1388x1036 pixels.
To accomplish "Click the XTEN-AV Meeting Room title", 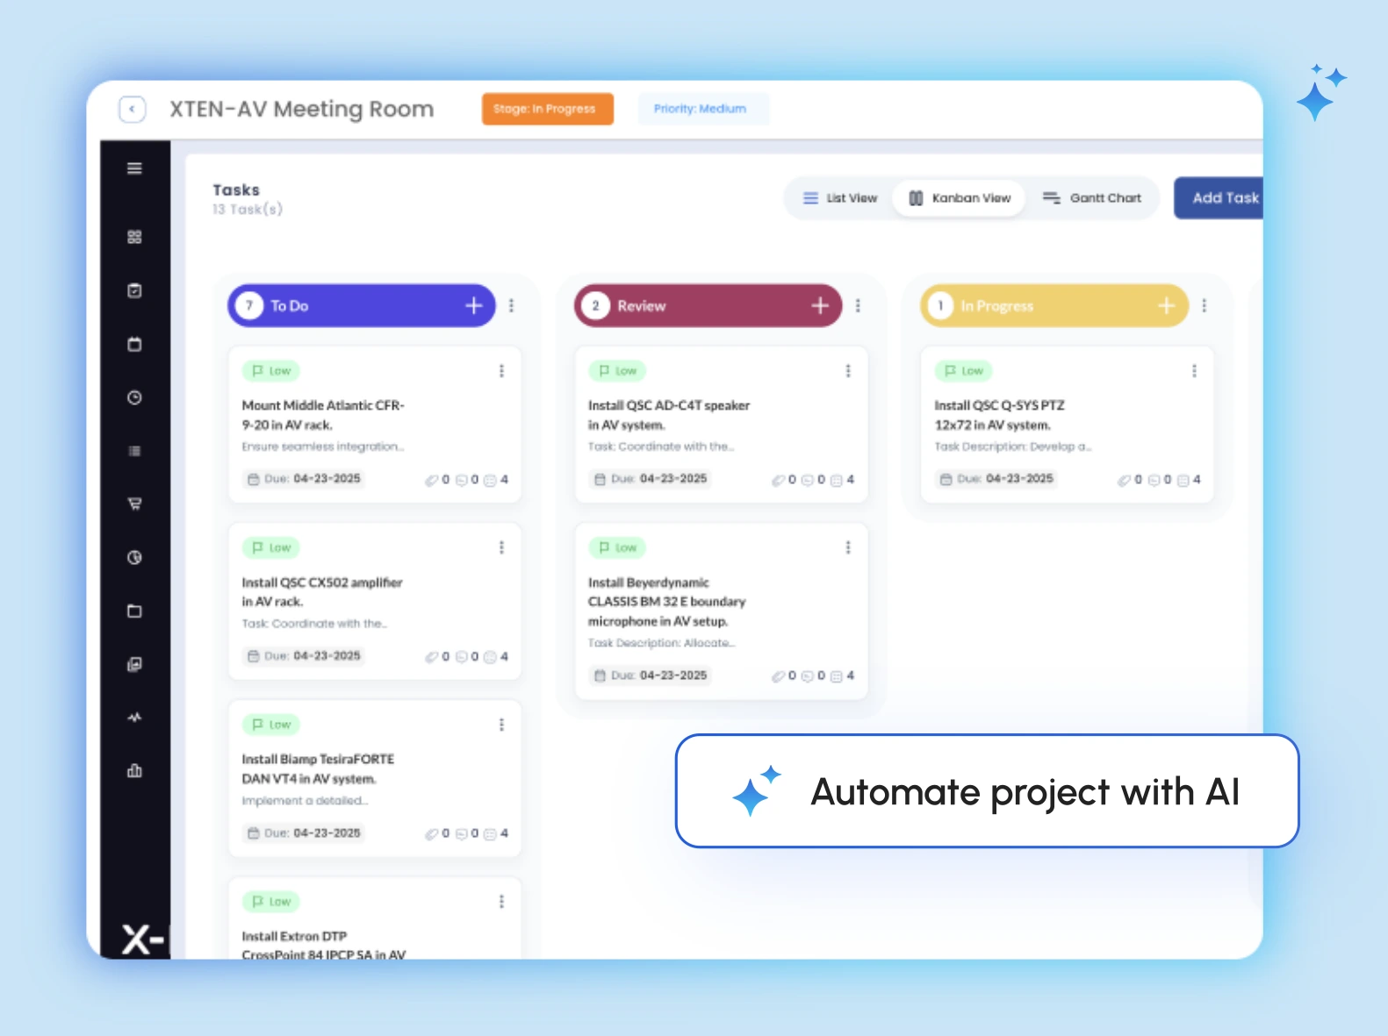I will click(301, 109).
